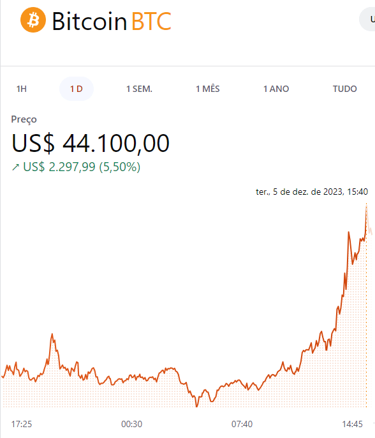The image size is (375, 438).
Task: Click the US$ 44.100,00 price value
Action: pos(91,143)
